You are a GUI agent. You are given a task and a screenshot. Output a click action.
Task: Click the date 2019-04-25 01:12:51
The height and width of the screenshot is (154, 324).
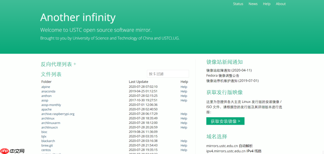(143, 91)
